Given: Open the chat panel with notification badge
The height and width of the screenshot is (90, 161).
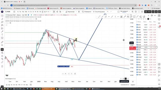Looking at the screenshot, I should pos(159,27).
